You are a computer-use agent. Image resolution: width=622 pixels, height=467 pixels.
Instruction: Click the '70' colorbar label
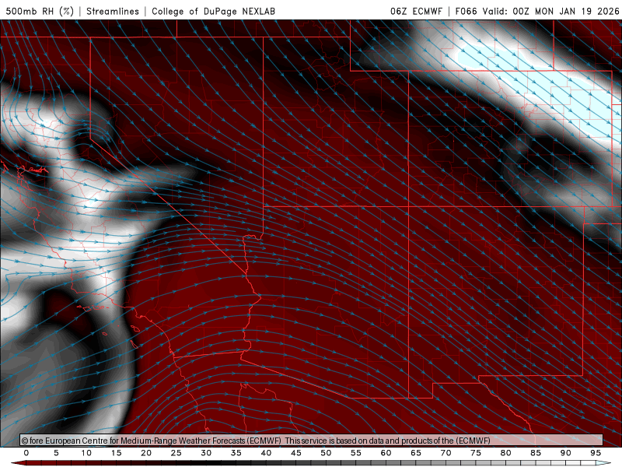point(446,453)
